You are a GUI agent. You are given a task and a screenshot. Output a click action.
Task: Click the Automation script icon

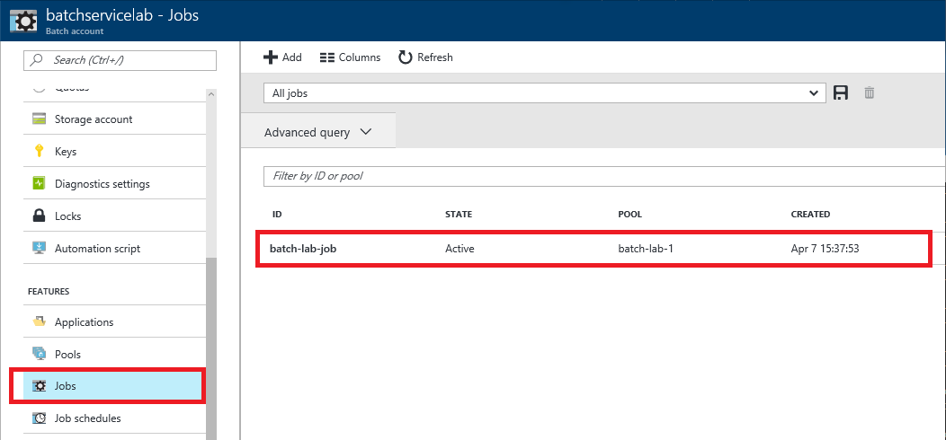pos(40,249)
